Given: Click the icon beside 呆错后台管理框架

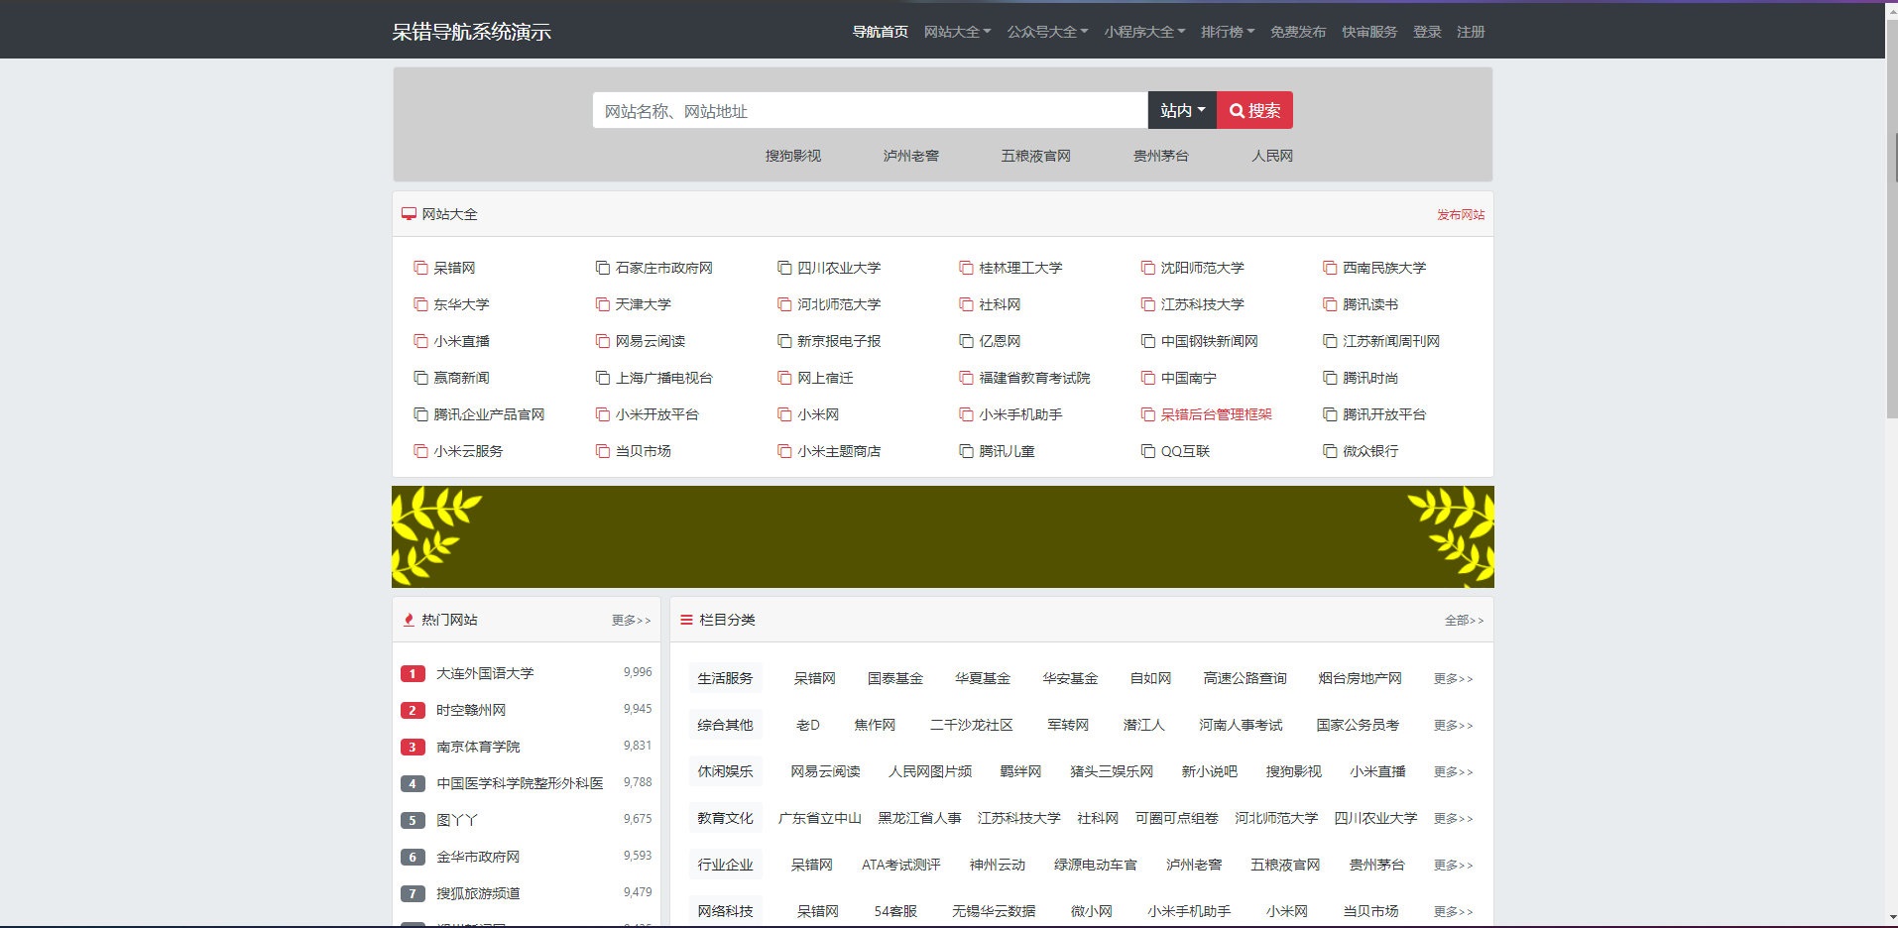Looking at the screenshot, I should 1148,414.
